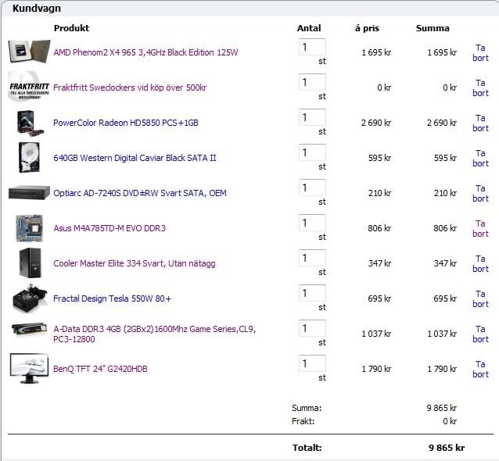Open PowerColor Radeon HD5850 product link
Screen dimensions: 499x461
(x=125, y=123)
